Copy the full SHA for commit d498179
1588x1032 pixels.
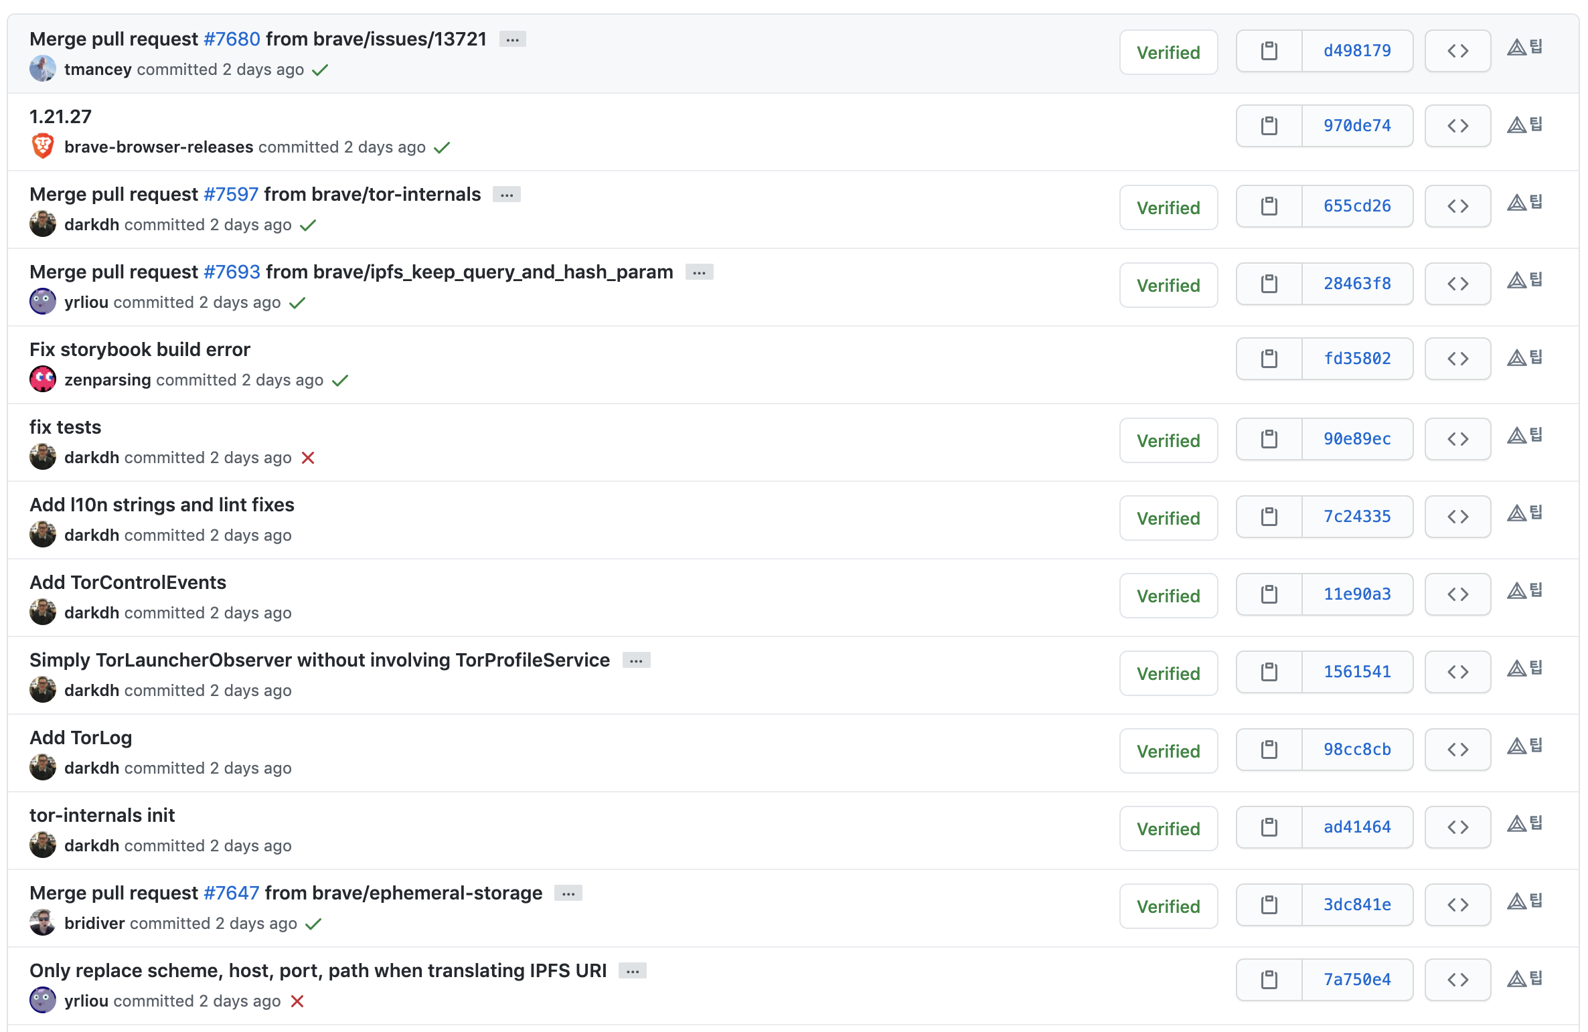click(x=1269, y=51)
